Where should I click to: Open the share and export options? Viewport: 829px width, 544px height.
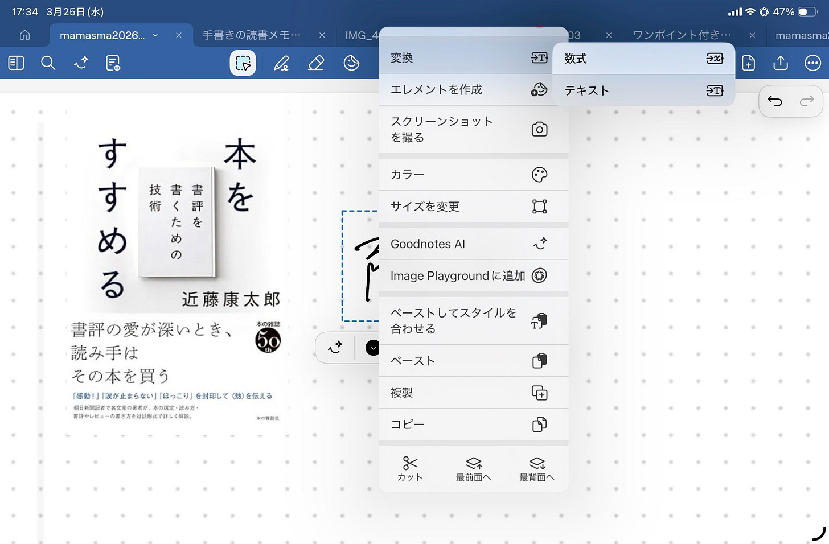click(781, 63)
